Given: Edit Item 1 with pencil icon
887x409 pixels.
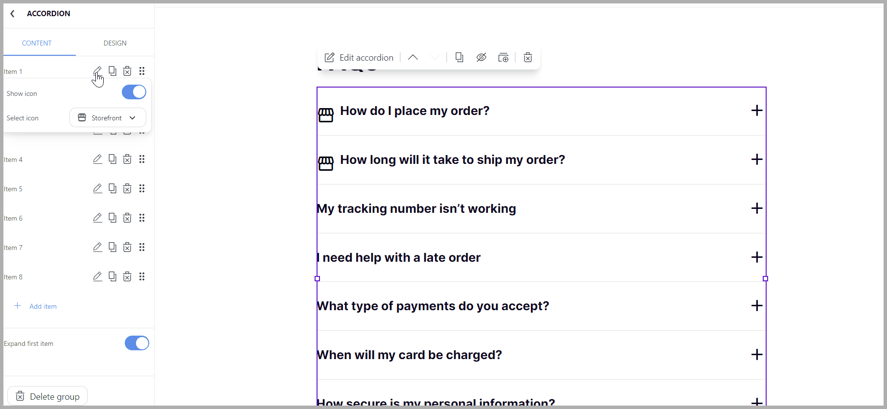Looking at the screenshot, I should click(x=97, y=71).
